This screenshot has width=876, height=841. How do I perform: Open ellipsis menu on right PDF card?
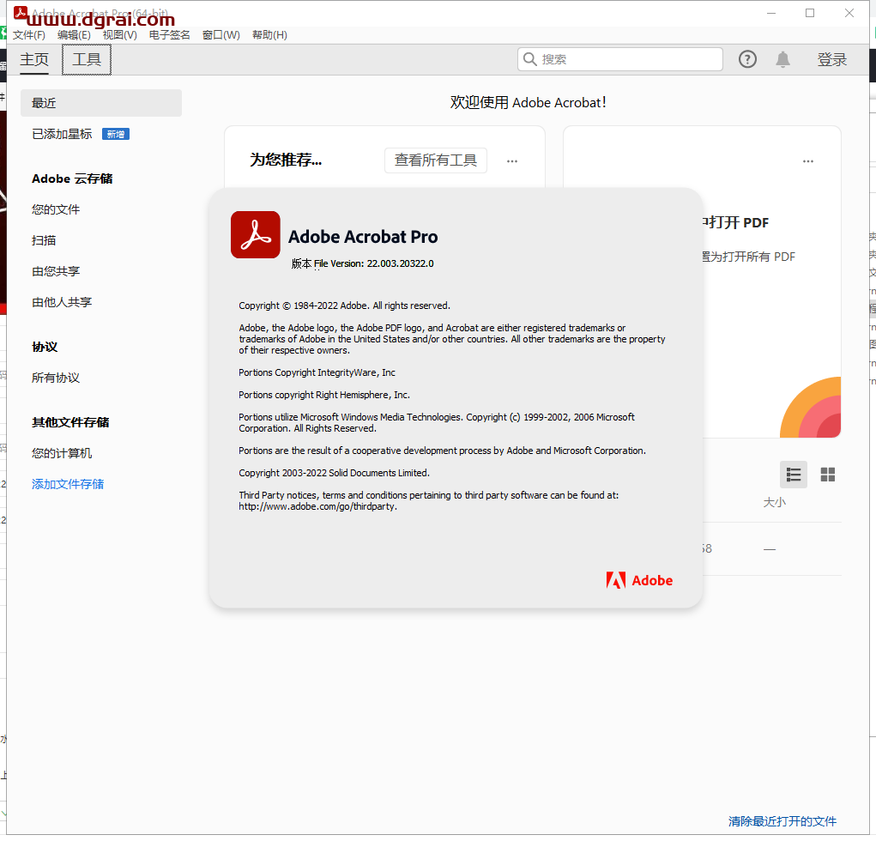(x=807, y=161)
